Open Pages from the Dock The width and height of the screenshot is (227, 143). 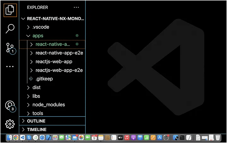point(153,138)
